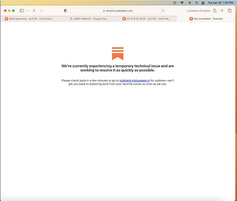The width and height of the screenshot is (237, 201).
Task: Reload the current page
Action: click(163, 10)
